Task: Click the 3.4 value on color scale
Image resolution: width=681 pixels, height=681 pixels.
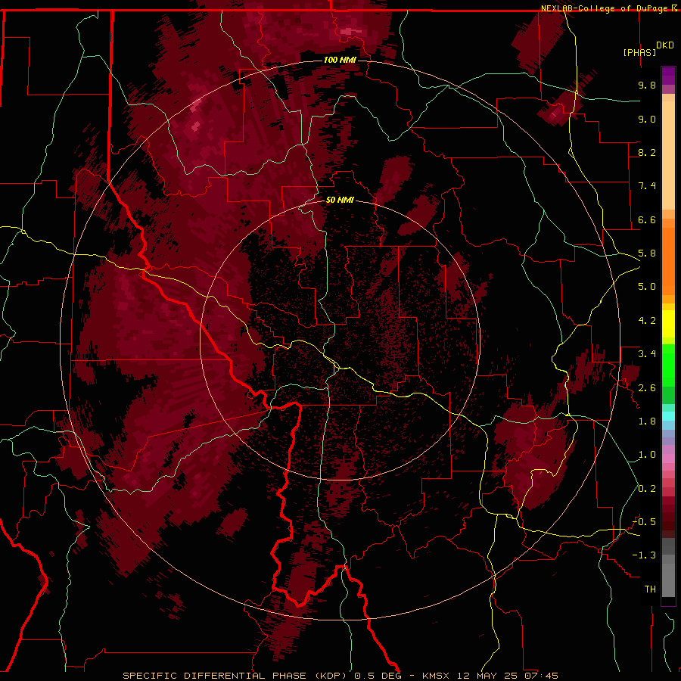Action: (x=647, y=354)
